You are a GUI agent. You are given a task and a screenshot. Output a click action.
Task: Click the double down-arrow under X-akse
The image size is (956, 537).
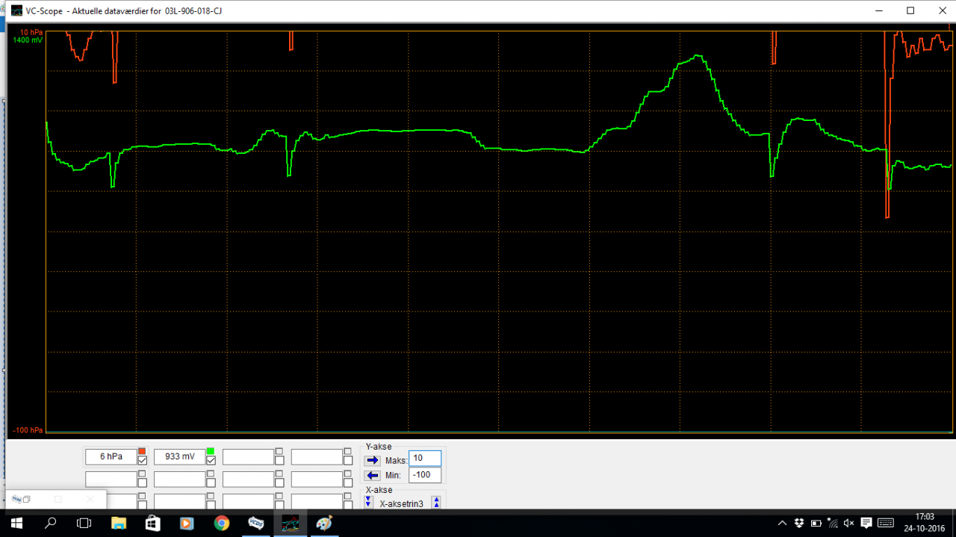coord(367,501)
